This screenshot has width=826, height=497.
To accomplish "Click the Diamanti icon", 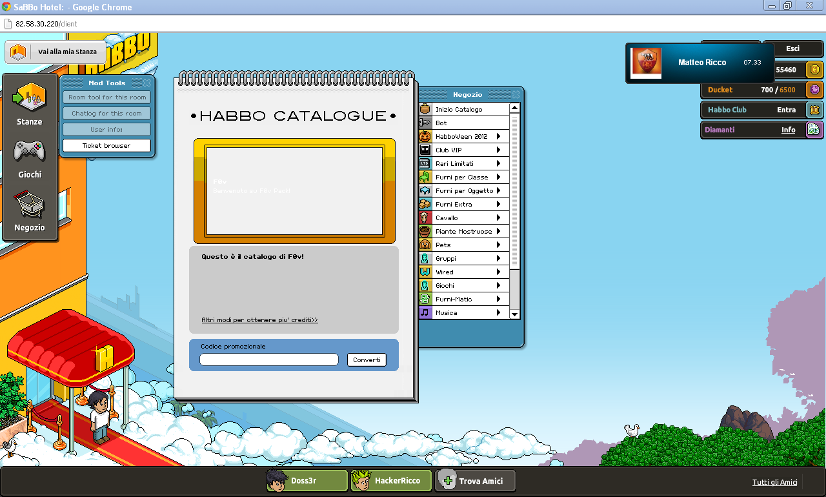I will pyautogui.click(x=814, y=130).
